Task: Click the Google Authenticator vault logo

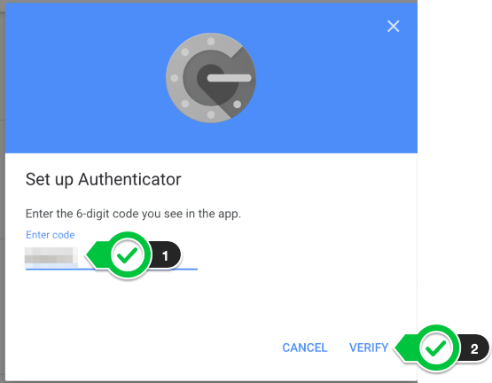Action: tap(211, 78)
